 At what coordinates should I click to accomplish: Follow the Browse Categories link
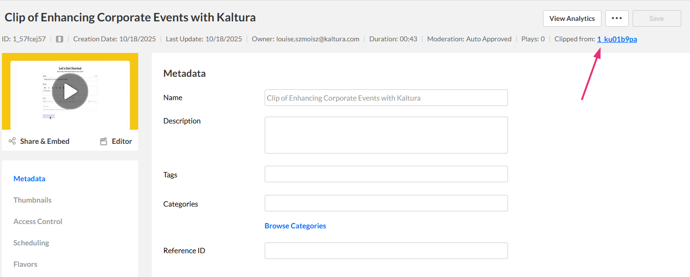coord(295,226)
